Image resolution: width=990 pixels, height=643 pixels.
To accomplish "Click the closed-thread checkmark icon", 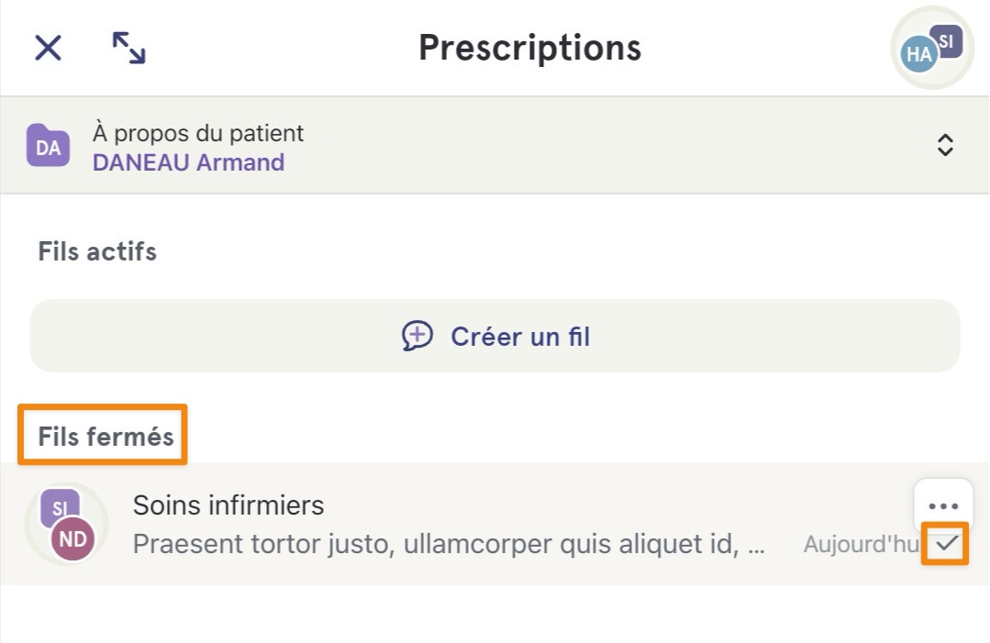I will [x=946, y=543].
